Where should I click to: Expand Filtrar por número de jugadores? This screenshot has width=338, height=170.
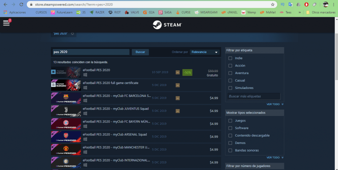(254, 166)
